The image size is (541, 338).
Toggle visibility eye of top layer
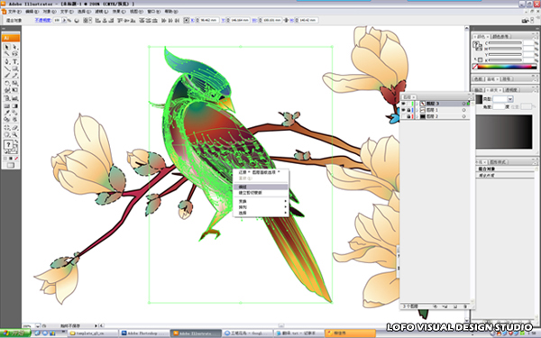pos(403,104)
